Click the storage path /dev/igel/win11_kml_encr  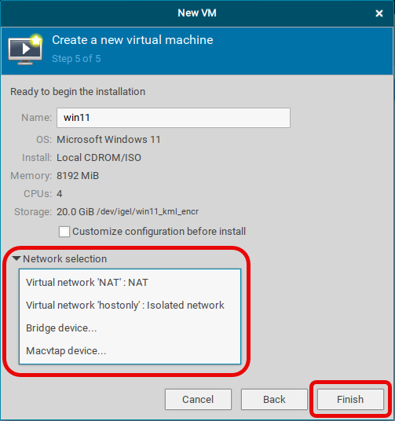pyautogui.click(x=148, y=211)
